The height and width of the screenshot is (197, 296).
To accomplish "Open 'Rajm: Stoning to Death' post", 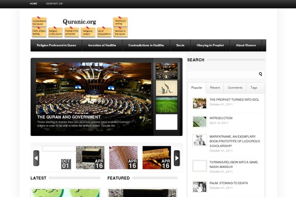I will click(228, 183).
